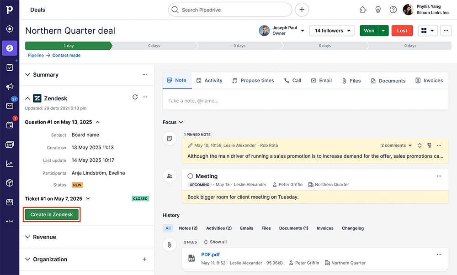Open More options dots in sidebar

[10, 221]
